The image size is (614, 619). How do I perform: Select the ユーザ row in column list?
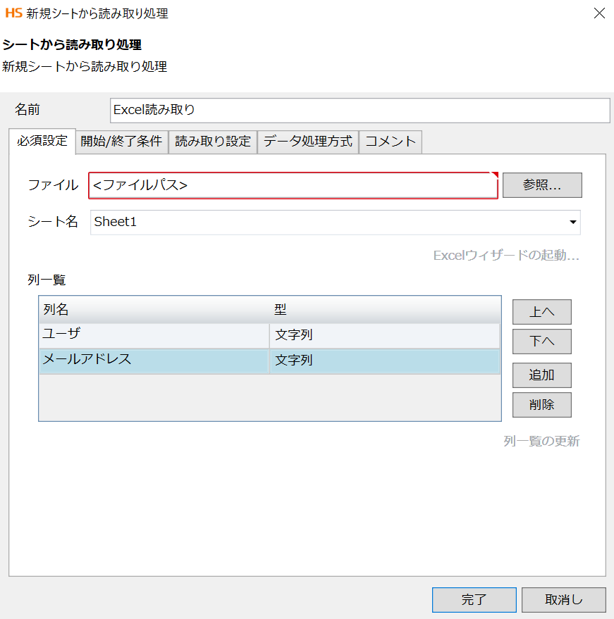click(x=269, y=335)
